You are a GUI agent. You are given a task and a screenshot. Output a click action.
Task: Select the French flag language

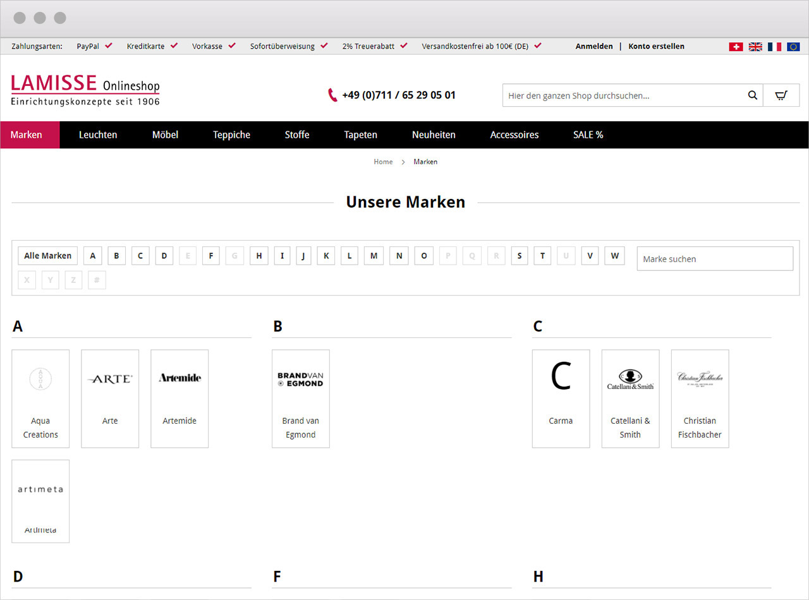(x=774, y=47)
